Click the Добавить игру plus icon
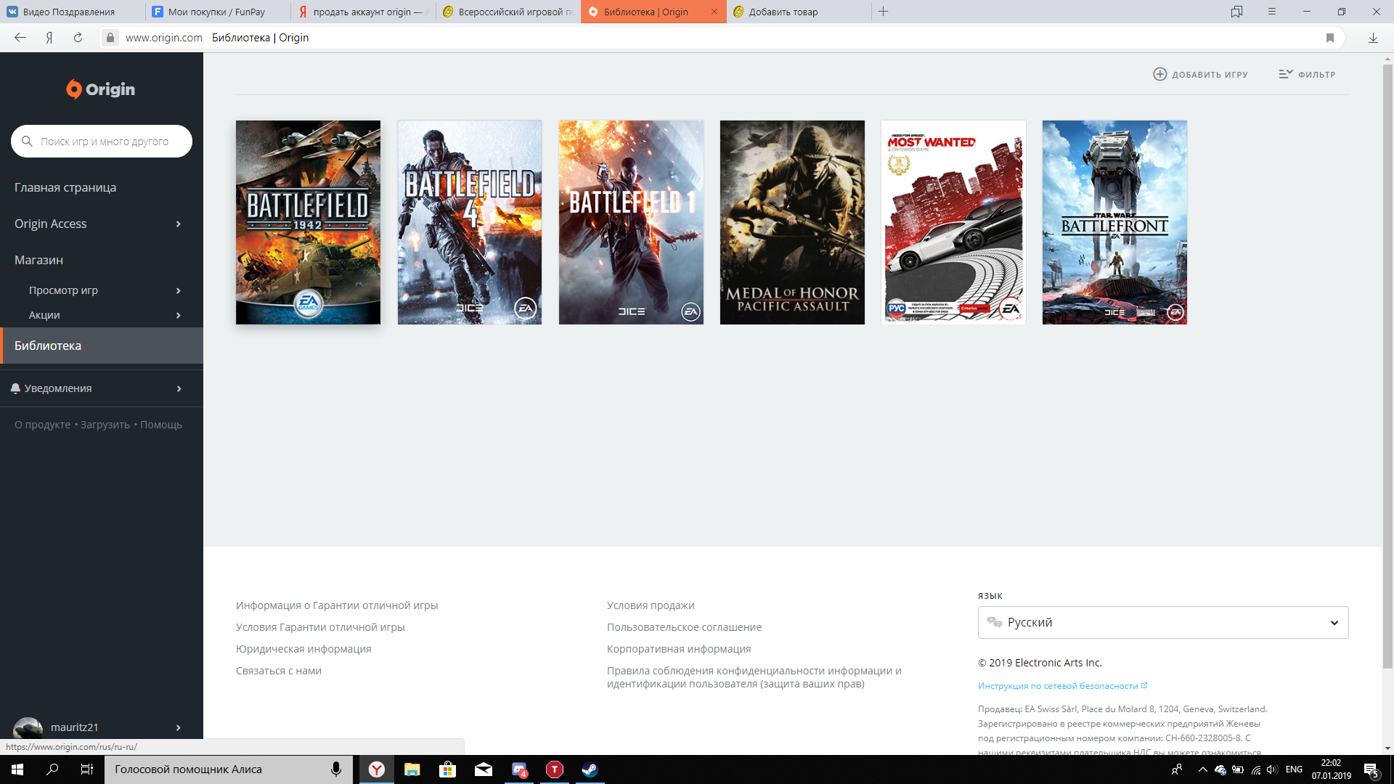This screenshot has width=1394, height=784. tap(1160, 74)
